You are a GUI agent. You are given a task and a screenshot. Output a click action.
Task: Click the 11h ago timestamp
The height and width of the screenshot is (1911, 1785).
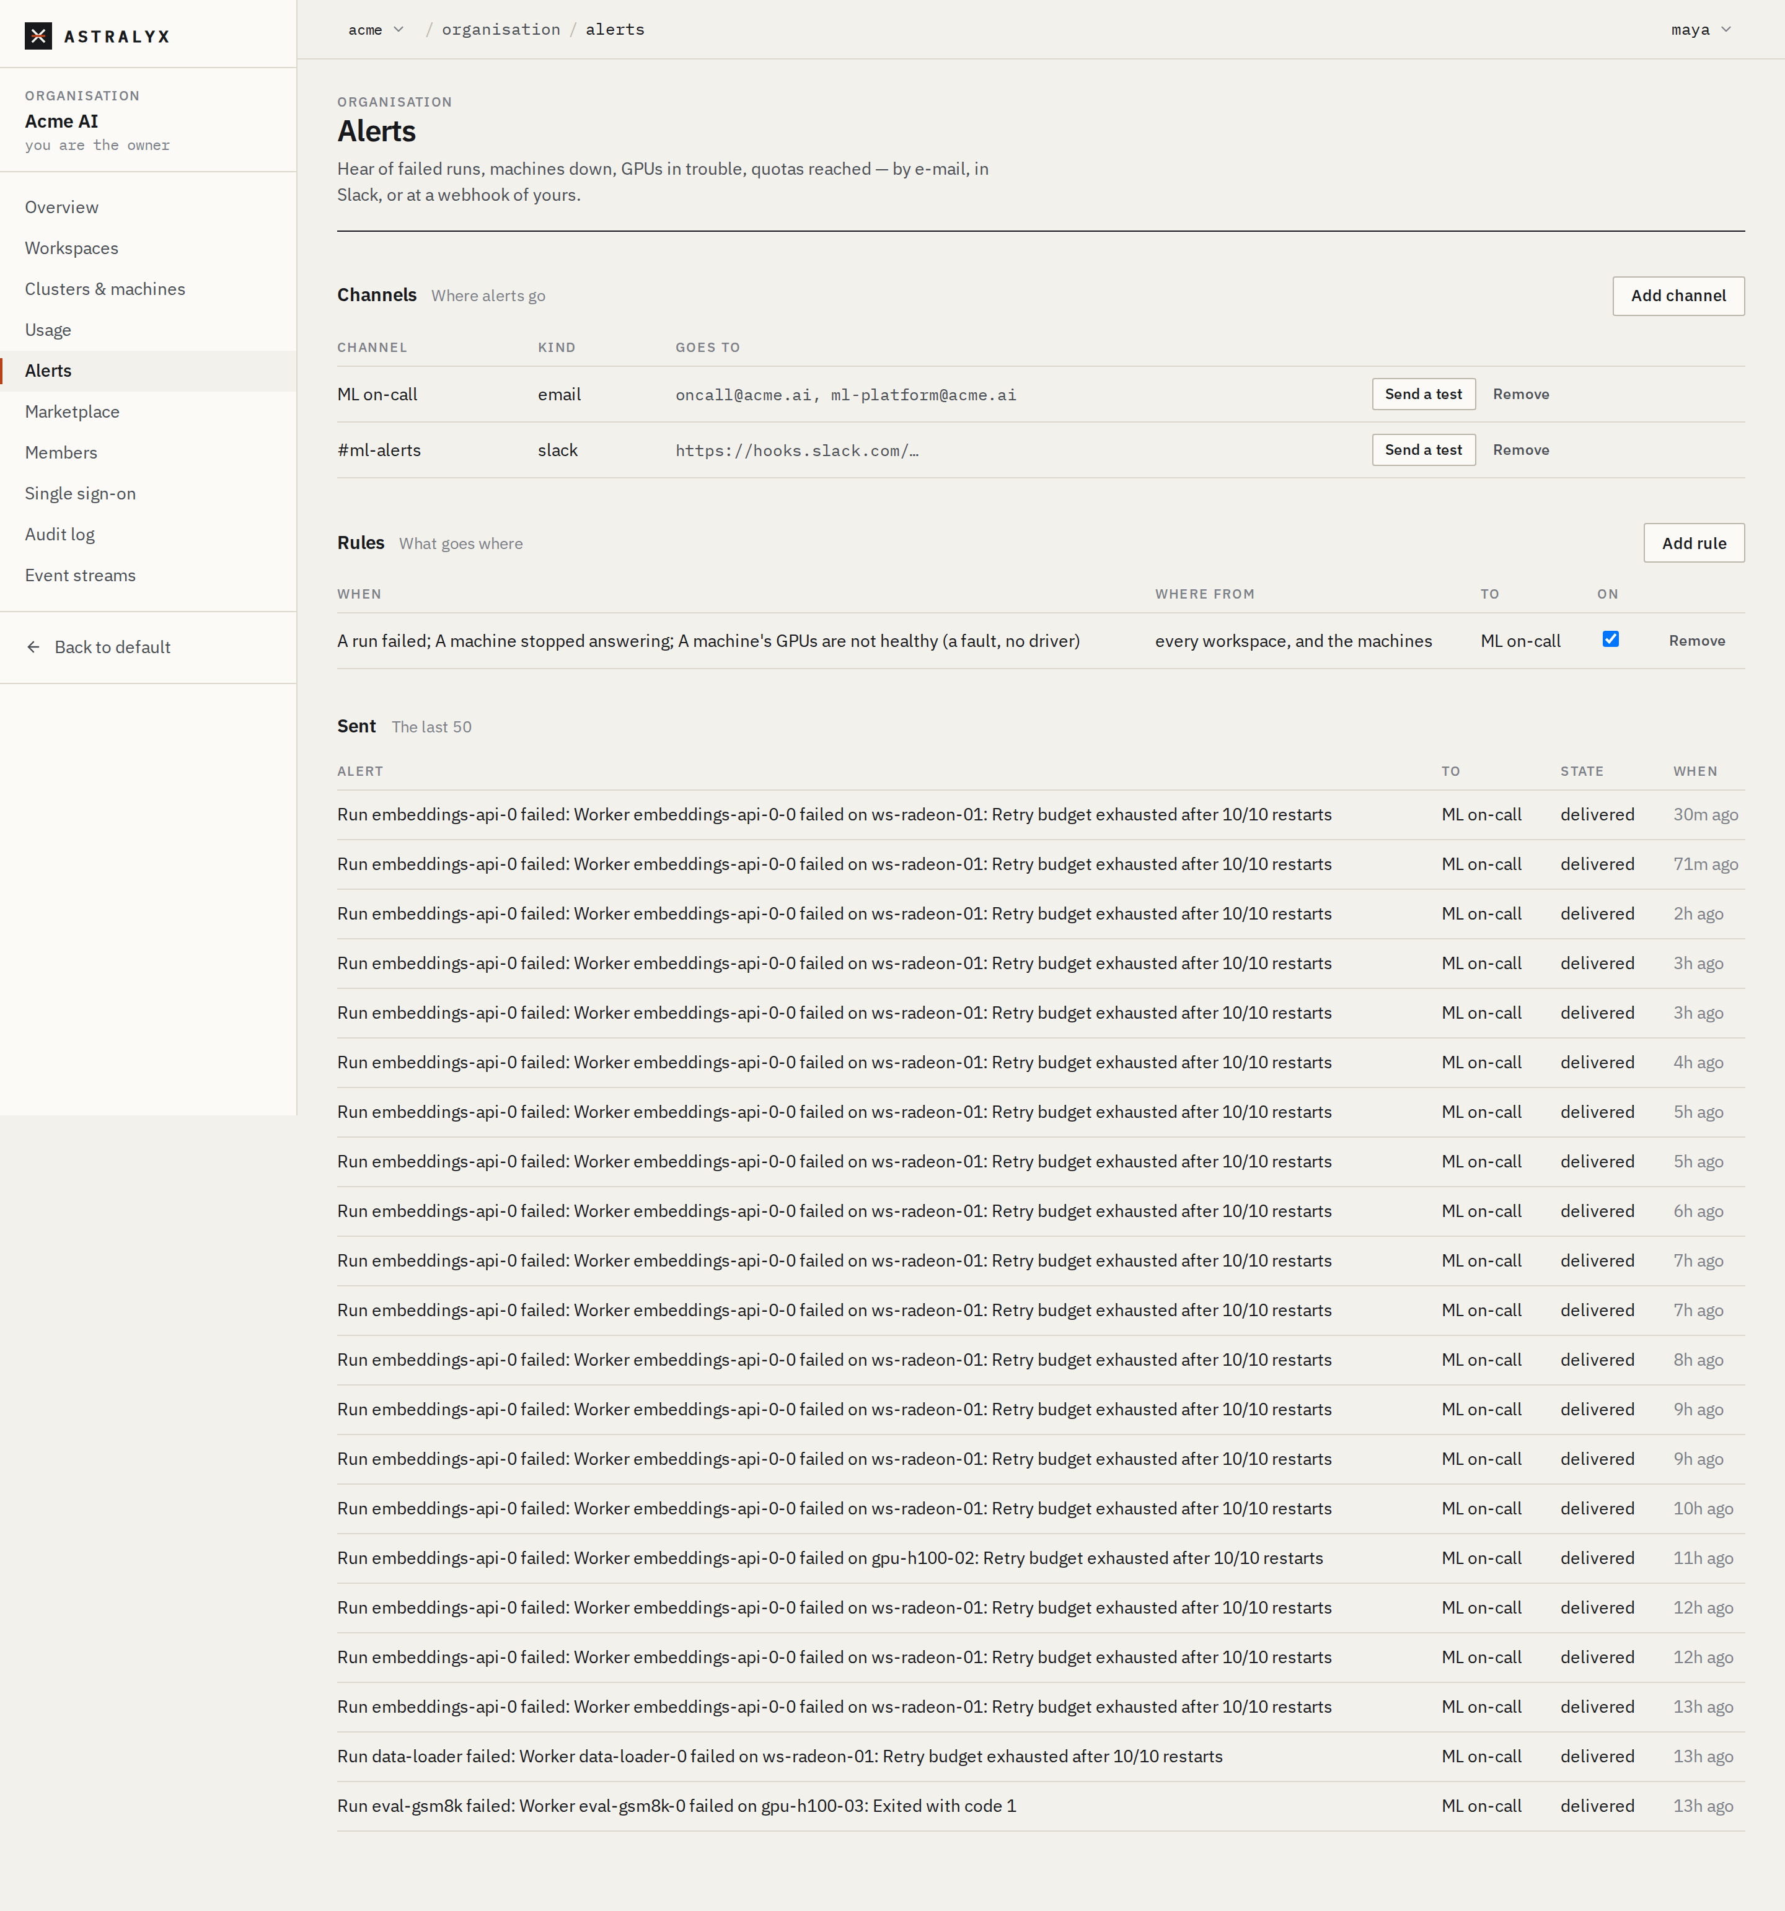point(1703,1558)
